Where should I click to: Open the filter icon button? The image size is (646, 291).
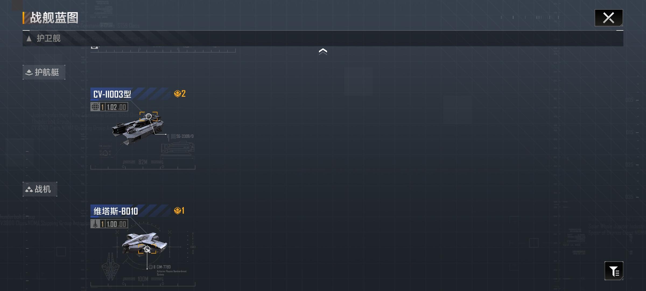pyautogui.click(x=614, y=271)
